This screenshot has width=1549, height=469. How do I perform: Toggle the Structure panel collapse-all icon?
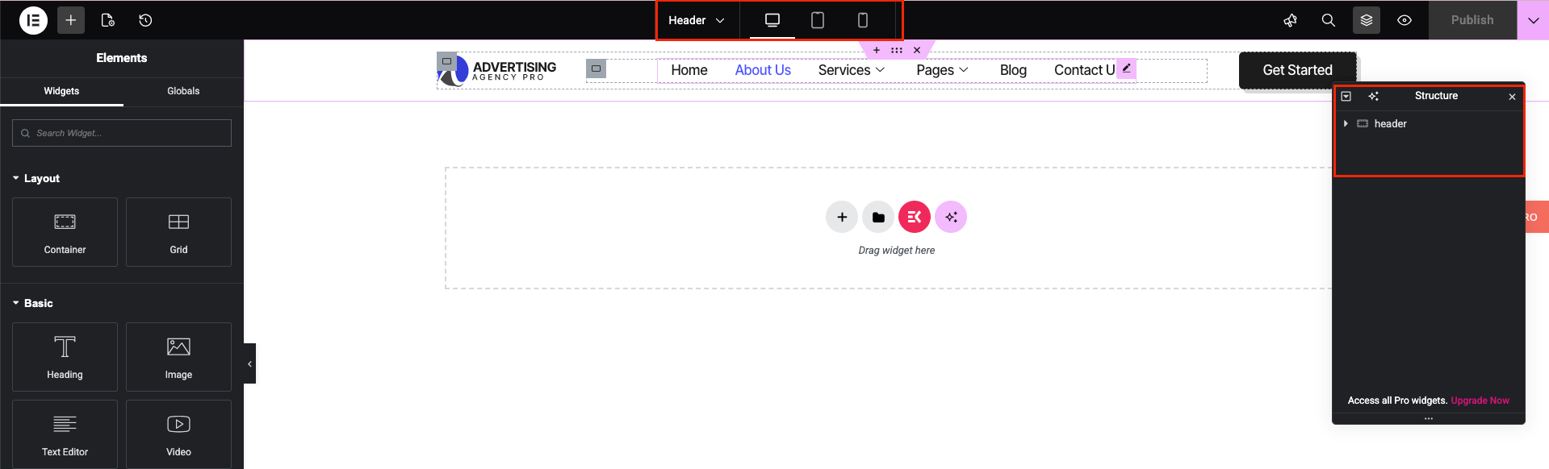[x=1346, y=96]
